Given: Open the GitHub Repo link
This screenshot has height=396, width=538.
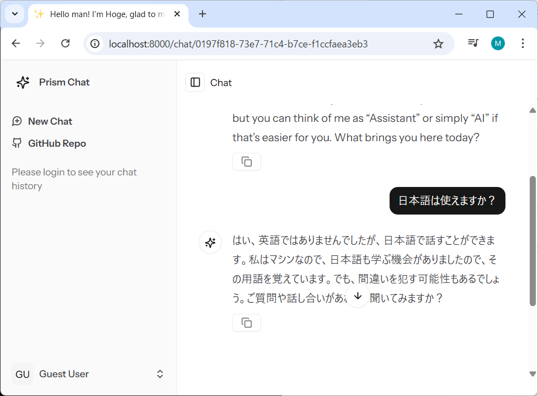Looking at the screenshot, I should tap(57, 143).
